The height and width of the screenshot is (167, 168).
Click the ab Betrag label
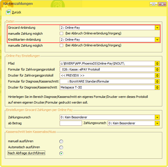(x=15, y=123)
